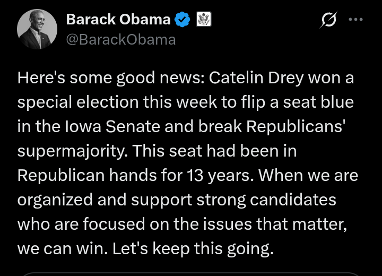The height and width of the screenshot is (276, 382).
Task: Open Barack Obama's profile picture
Action: 37,30
